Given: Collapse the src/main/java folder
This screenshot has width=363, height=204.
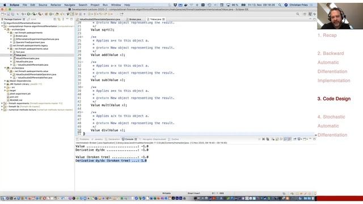Looking at the screenshot, I should tap(5, 29).
